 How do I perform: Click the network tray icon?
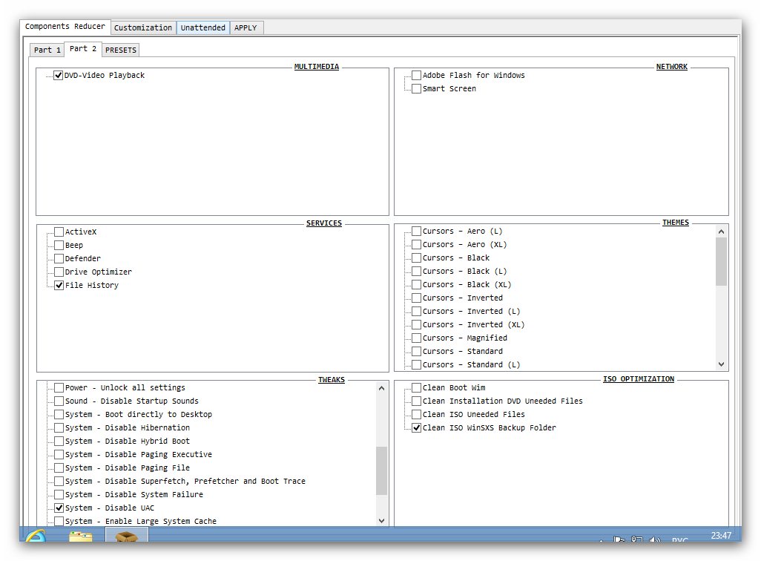pyautogui.click(x=637, y=541)
